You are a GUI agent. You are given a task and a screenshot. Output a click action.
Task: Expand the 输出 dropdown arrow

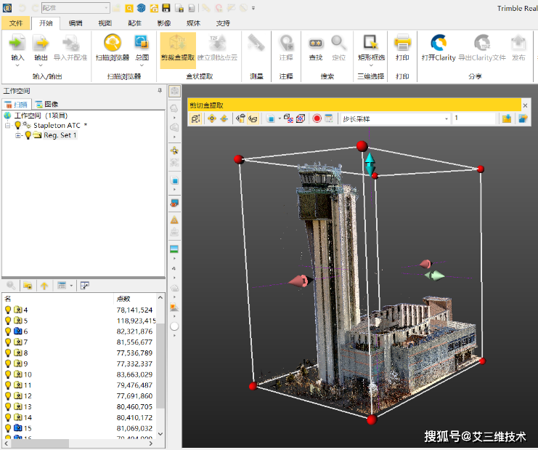click(x=41, y=65)
